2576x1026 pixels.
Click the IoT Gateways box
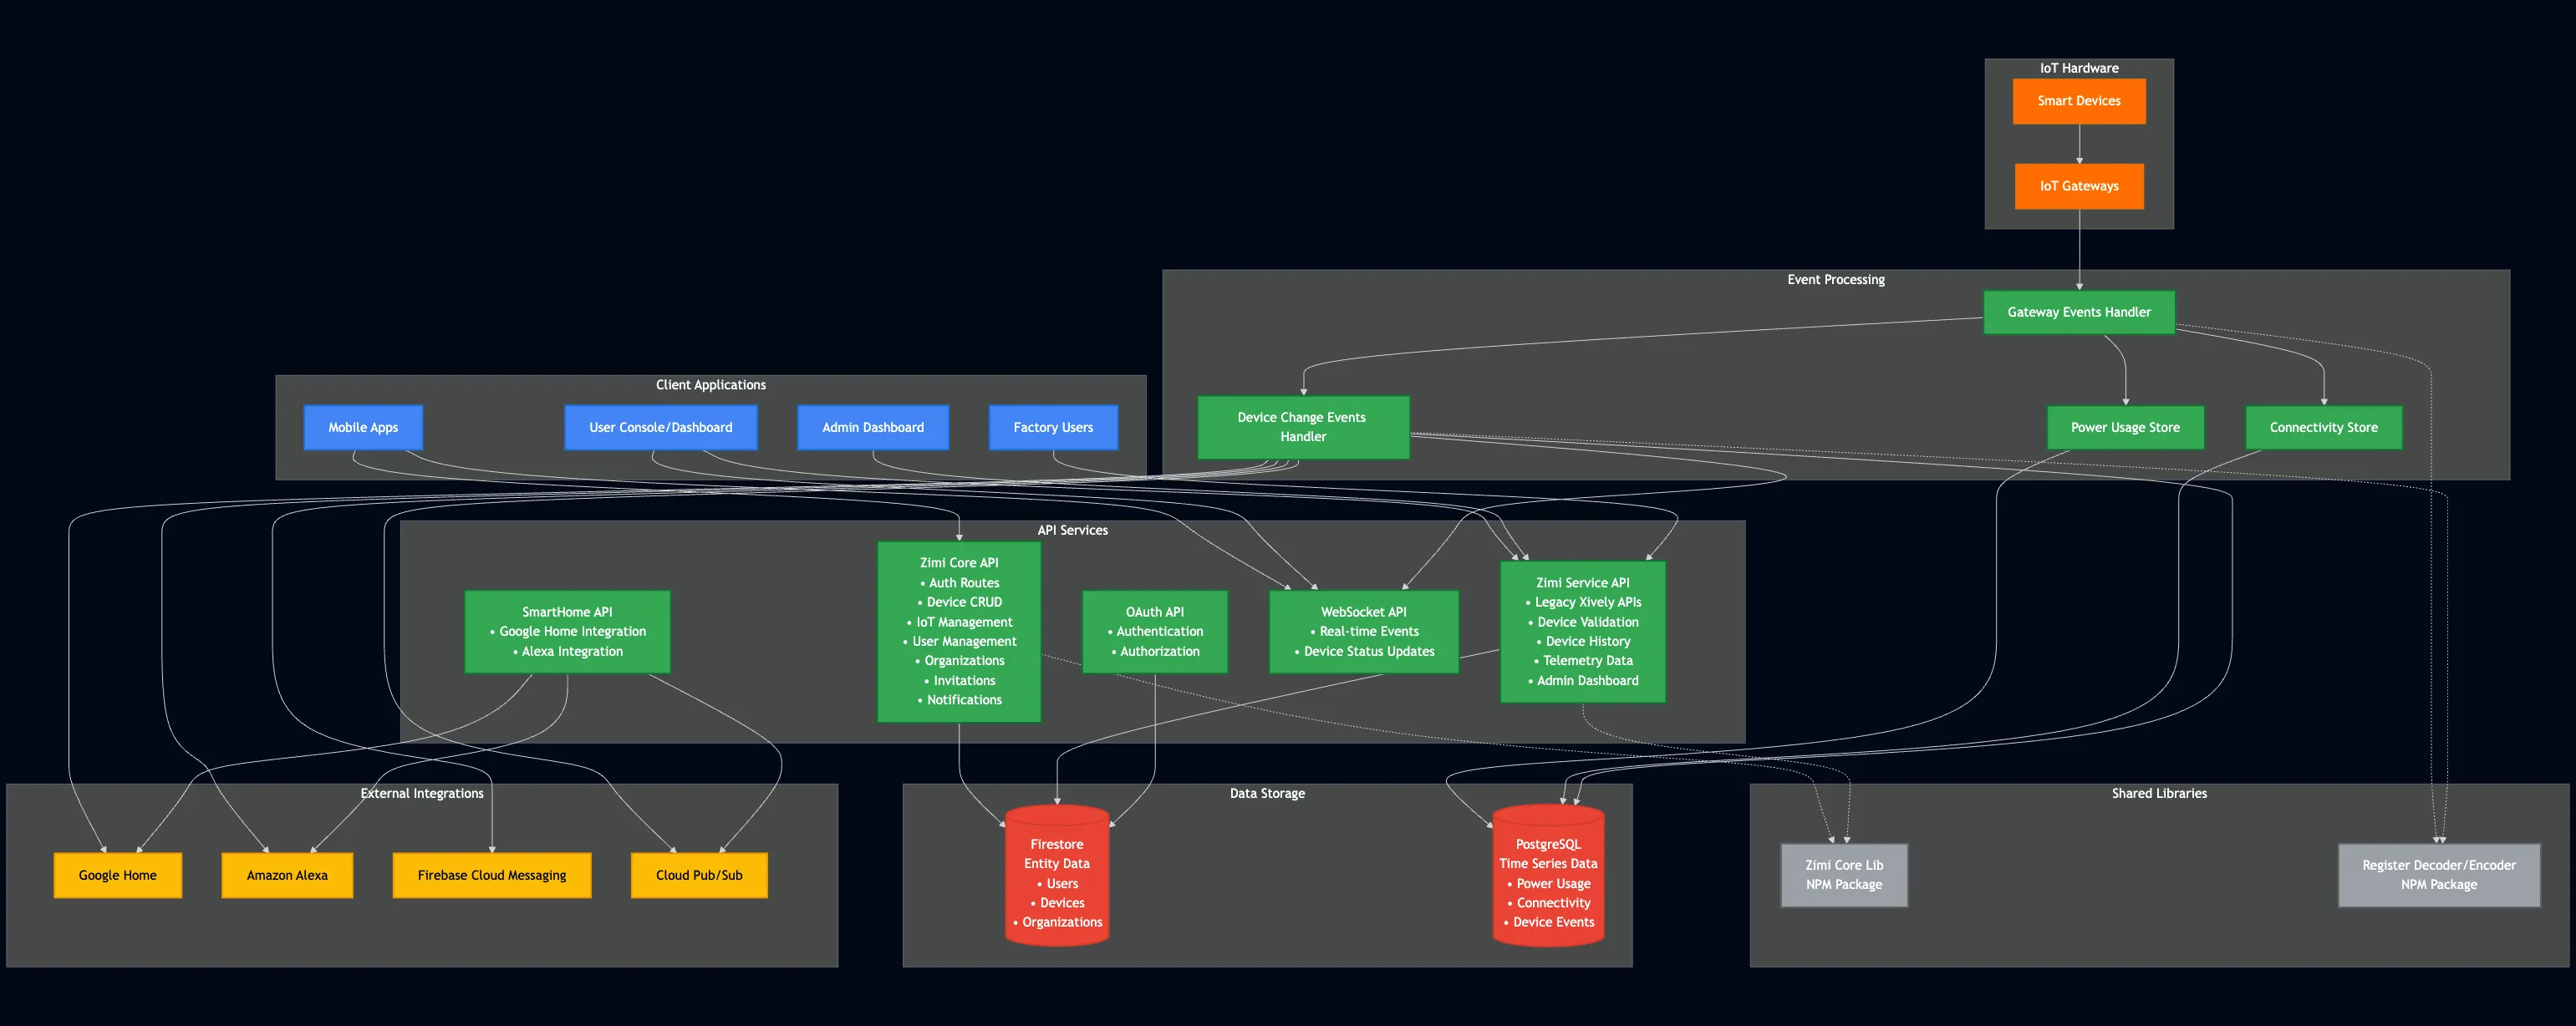[2079, 186]
